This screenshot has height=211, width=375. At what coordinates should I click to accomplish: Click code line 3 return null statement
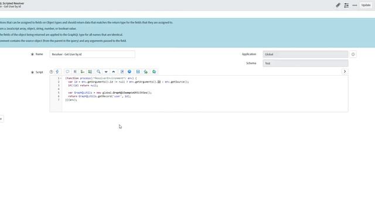coord(83,86)
